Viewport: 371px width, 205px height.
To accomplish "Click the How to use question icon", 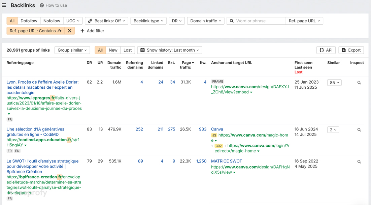I will (x=42, y=5).
